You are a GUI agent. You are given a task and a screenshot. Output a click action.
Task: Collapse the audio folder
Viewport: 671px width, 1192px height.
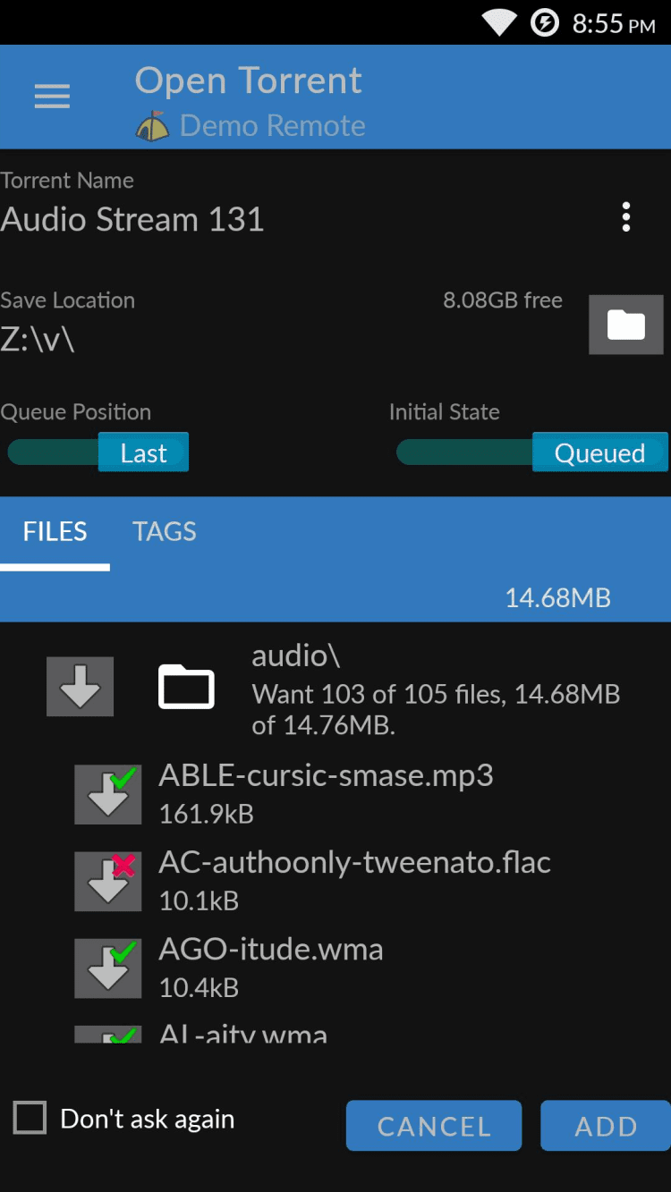(x=186, y=687)
